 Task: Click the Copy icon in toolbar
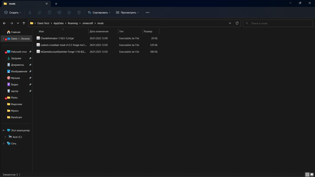click(x=40, y=13)
